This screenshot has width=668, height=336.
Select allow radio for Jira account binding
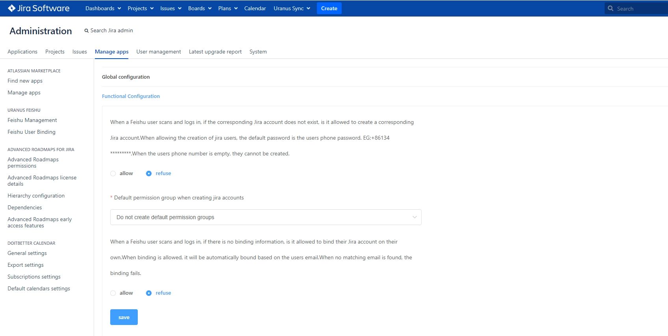click(113, 293)
